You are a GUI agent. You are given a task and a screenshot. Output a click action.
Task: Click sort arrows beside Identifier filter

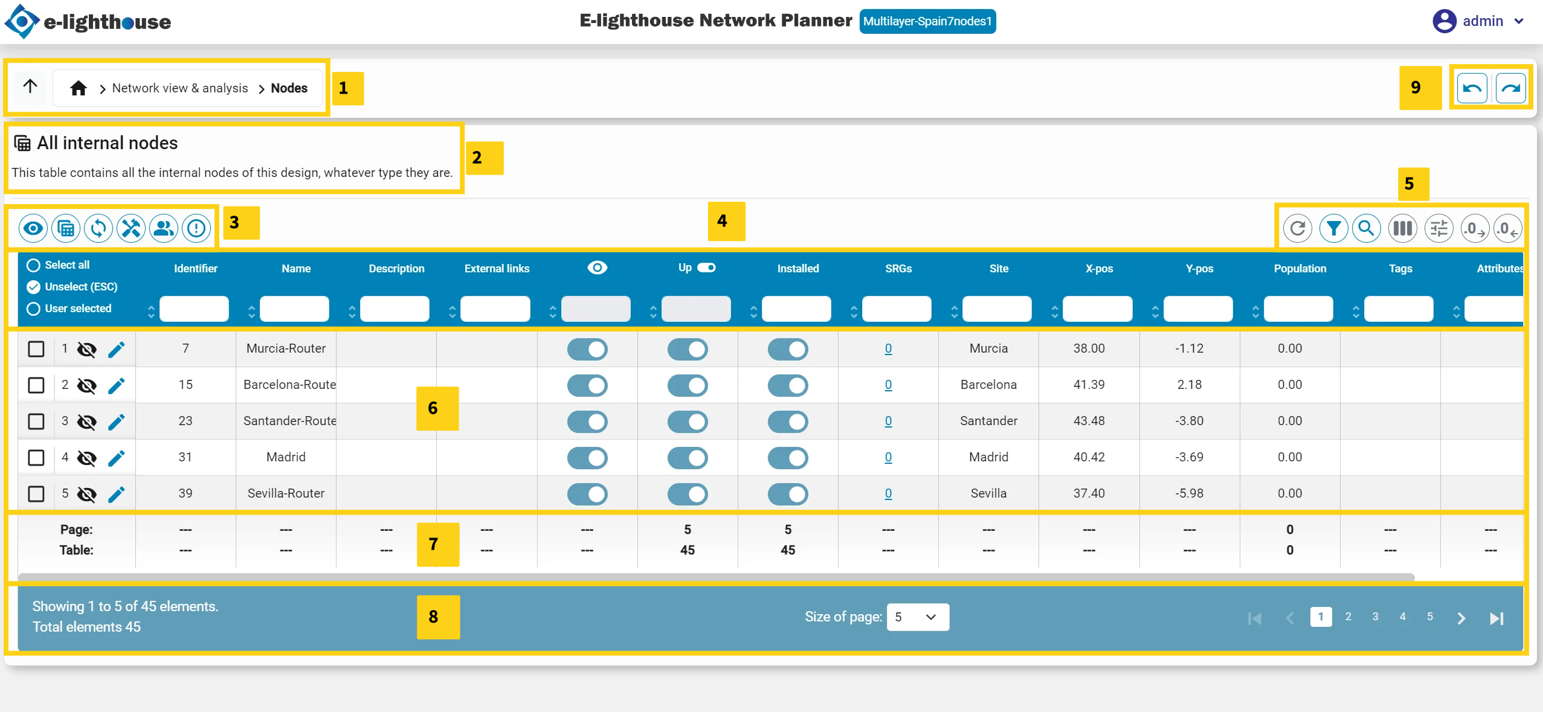(151, 311)
